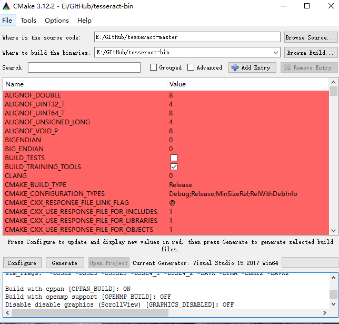Click the Remove Entry button

tap(308, 67)
